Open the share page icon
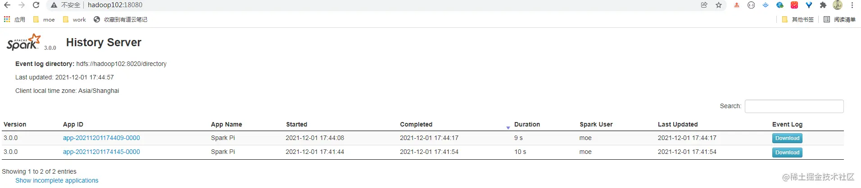 click(704, 5)
